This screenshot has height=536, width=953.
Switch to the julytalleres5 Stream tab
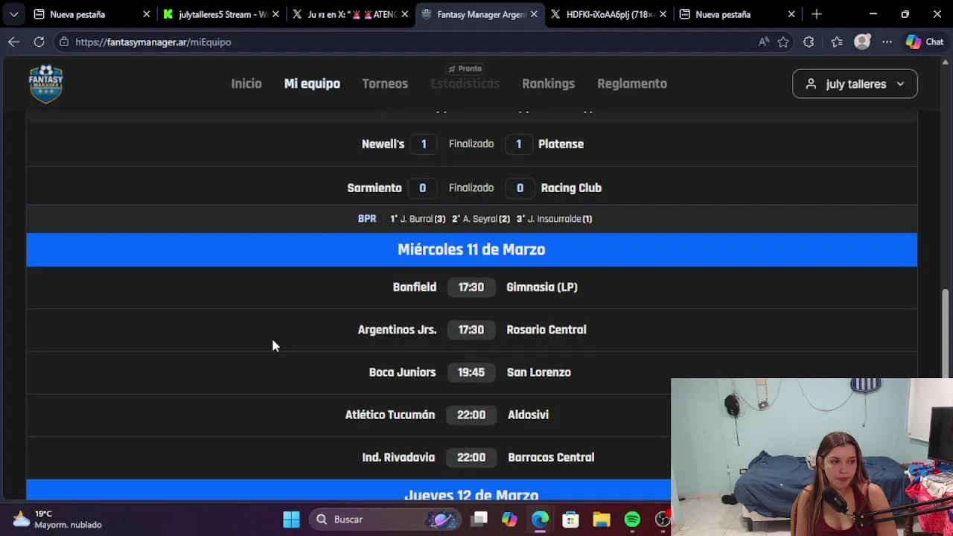coord(220,14)
